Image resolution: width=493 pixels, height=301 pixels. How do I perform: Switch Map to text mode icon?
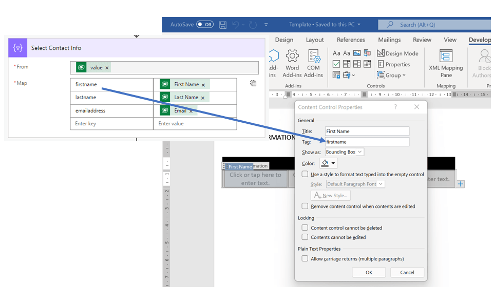pyautogui.click(x=253, y=83)
